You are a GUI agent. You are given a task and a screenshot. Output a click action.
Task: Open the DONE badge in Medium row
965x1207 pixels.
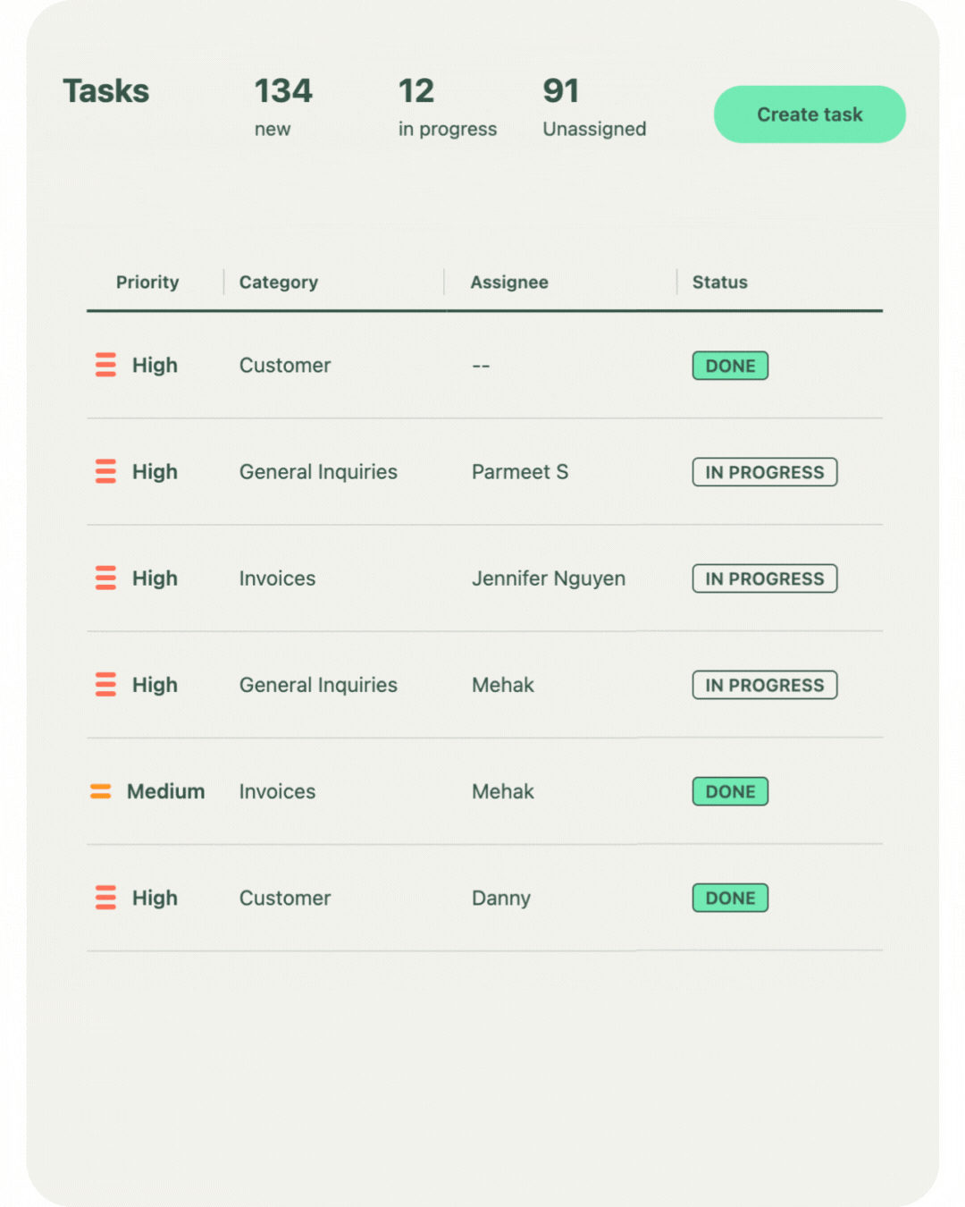pyautogui.click(x=730, y=791)
